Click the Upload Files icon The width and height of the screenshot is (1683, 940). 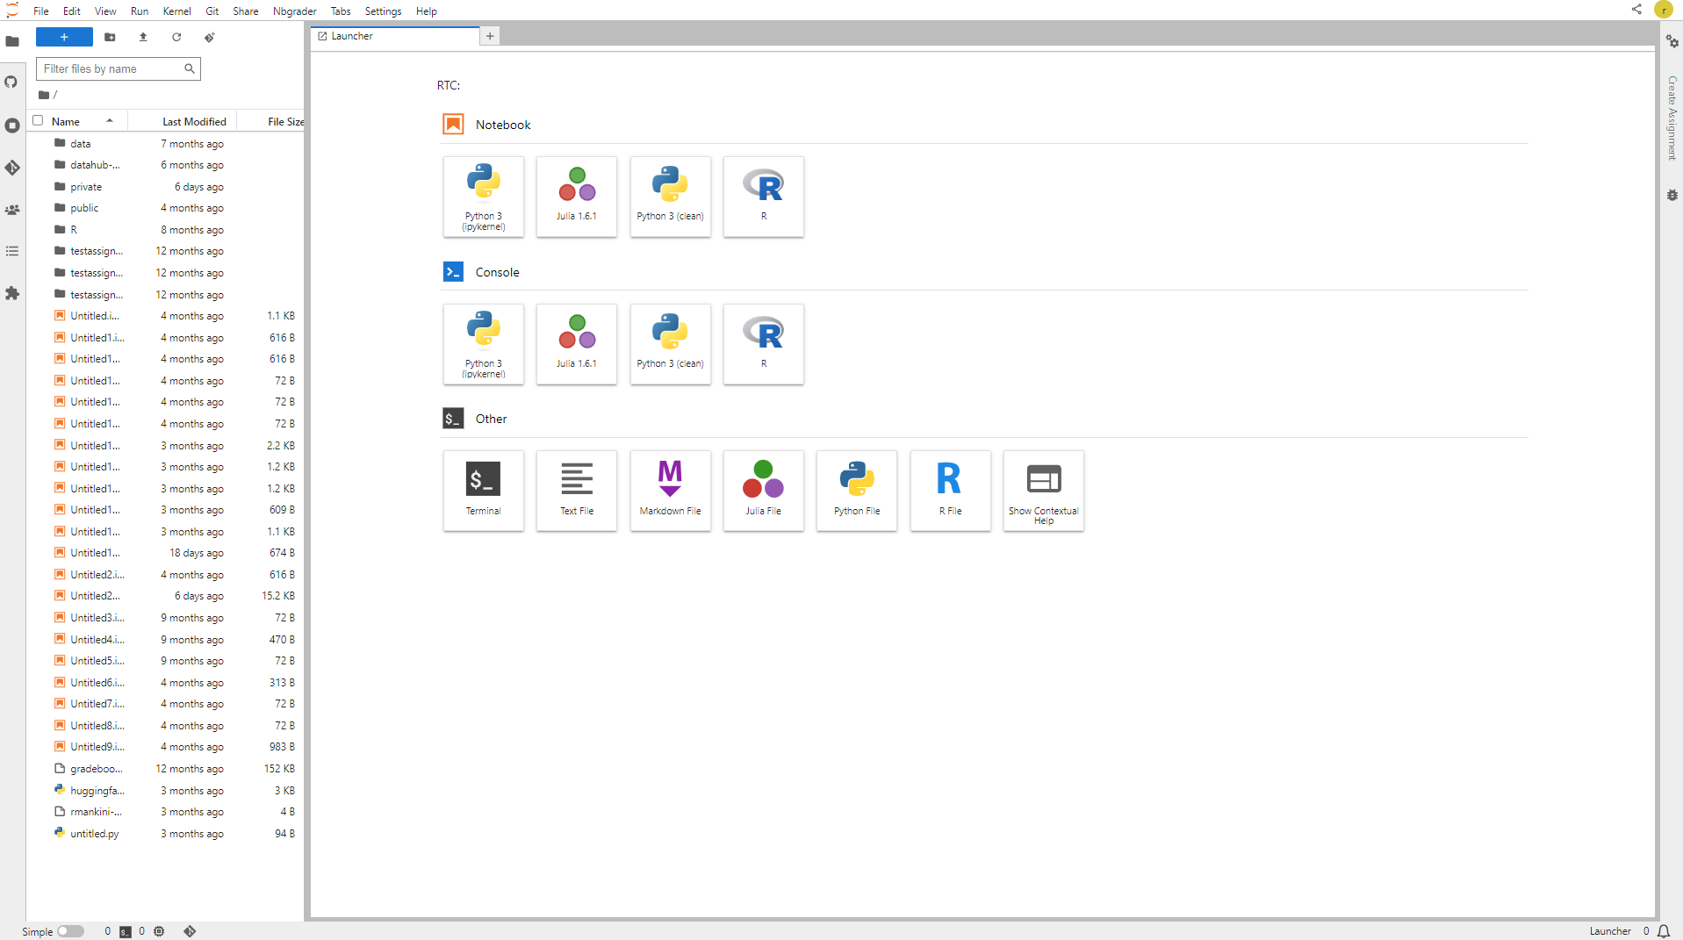tap(143, 37)
